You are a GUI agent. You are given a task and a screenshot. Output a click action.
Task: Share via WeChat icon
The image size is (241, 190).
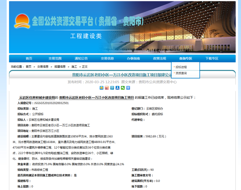coord(123,88)
